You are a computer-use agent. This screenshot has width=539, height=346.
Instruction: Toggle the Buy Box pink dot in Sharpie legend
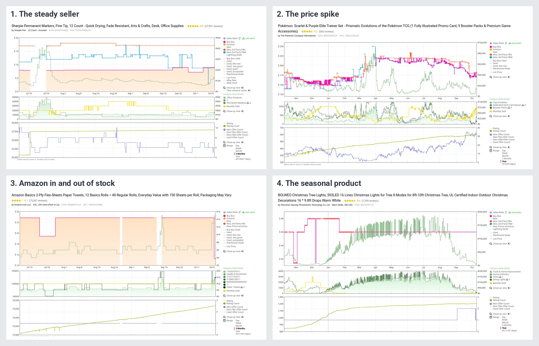[224, 42]
